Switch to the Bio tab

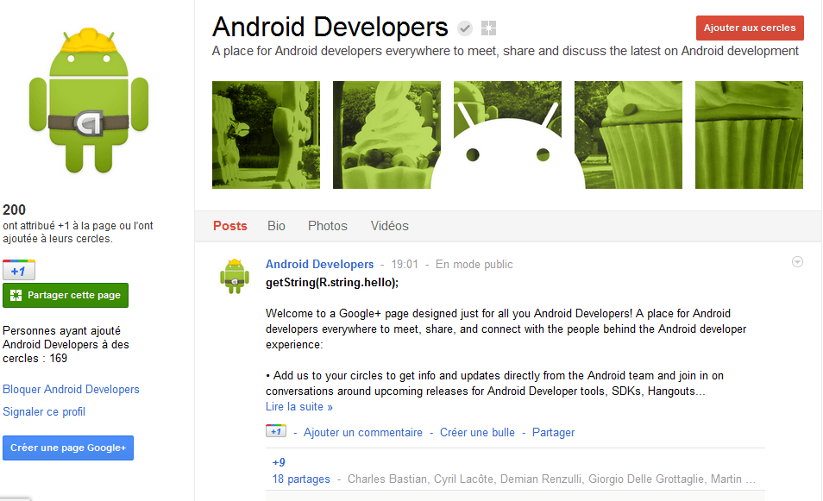[x=276, y=226]
